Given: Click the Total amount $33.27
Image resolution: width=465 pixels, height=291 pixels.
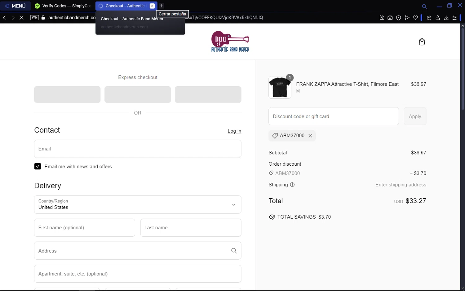Looking at the screenshot, I should point(416,201).
